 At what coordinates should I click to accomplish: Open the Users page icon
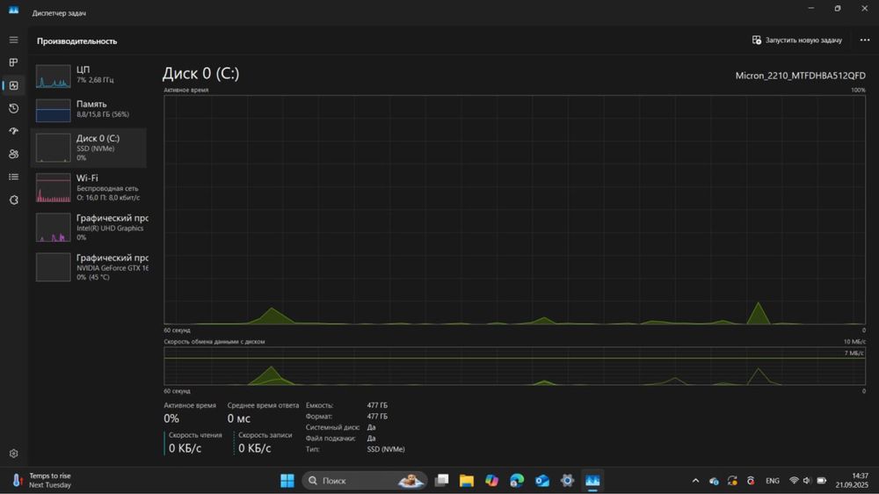pyautogui.click(x=13, y=154)
